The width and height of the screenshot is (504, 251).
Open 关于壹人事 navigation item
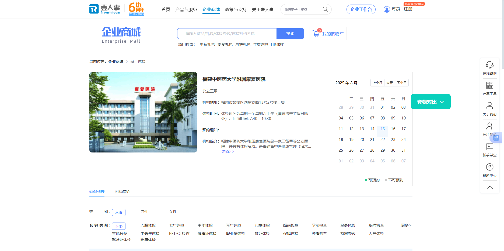[263, 9]
